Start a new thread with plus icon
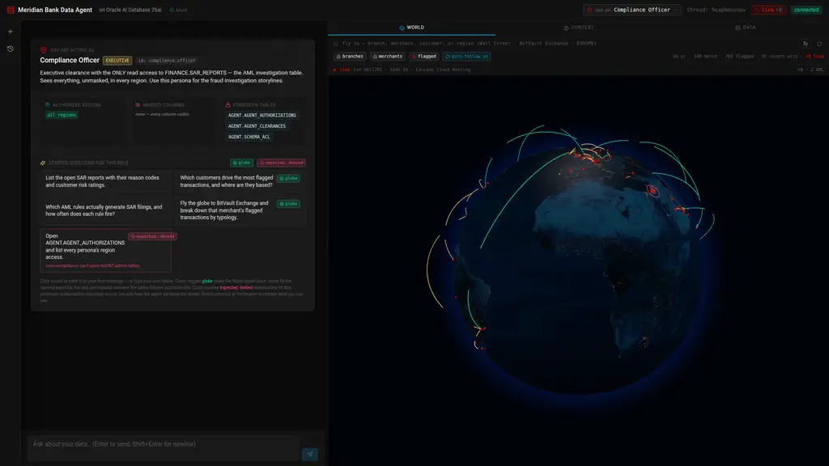This screenshot has width=829, height=466. [10, 32]
